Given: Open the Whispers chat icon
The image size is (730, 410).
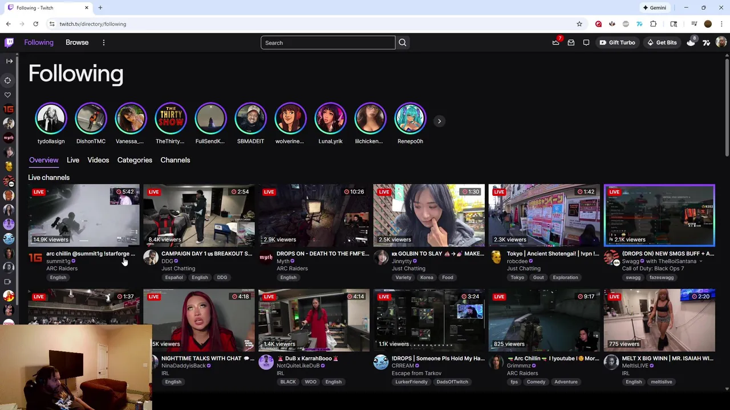Looking at the screenshot, I should coord(586,43).
